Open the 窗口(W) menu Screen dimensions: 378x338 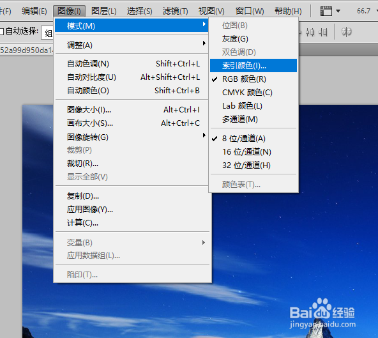[250, 11]
